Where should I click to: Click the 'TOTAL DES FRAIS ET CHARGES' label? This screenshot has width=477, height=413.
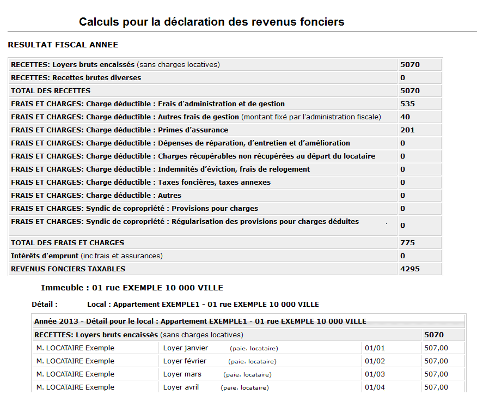click(x=68, y=242)
